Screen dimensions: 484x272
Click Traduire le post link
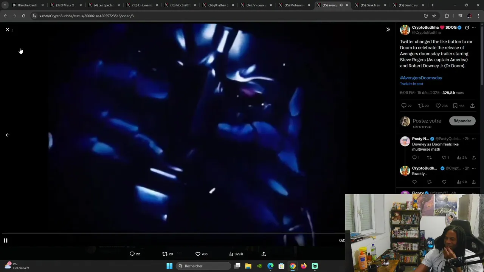pos(411,84)
